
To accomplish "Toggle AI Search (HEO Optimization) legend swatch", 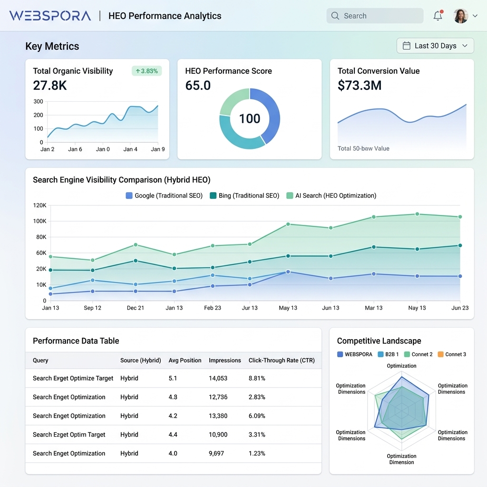I will (290, 195).
